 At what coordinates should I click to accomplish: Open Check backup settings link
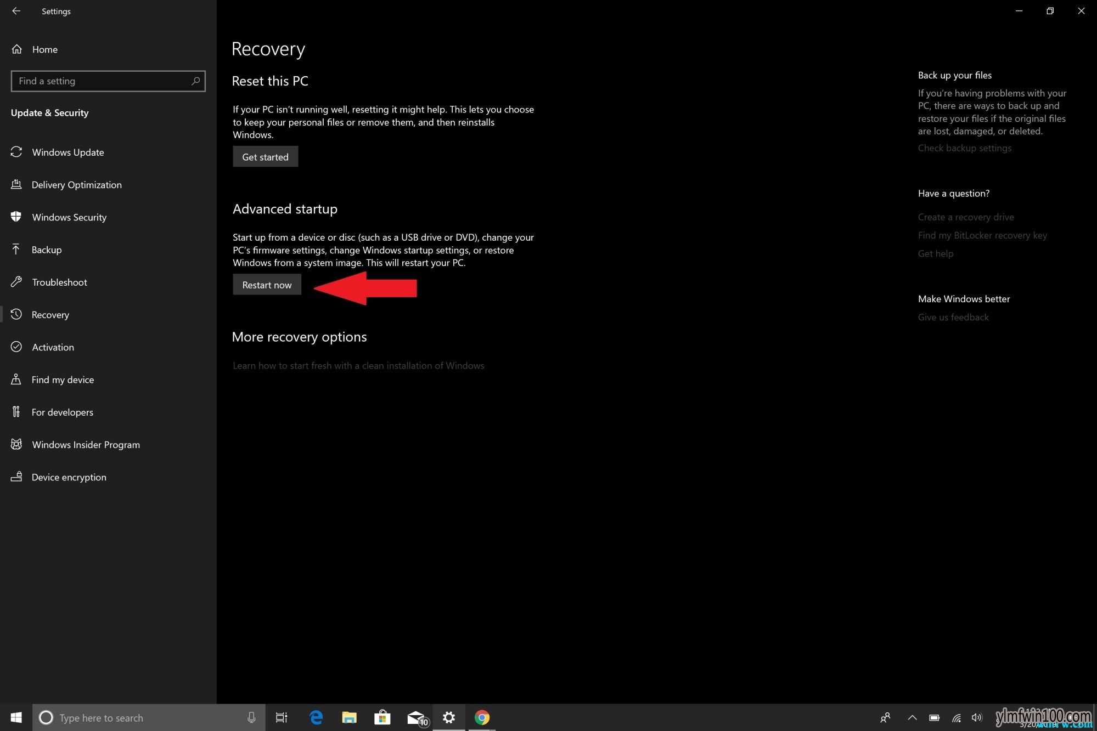click(x=964, y=148)
